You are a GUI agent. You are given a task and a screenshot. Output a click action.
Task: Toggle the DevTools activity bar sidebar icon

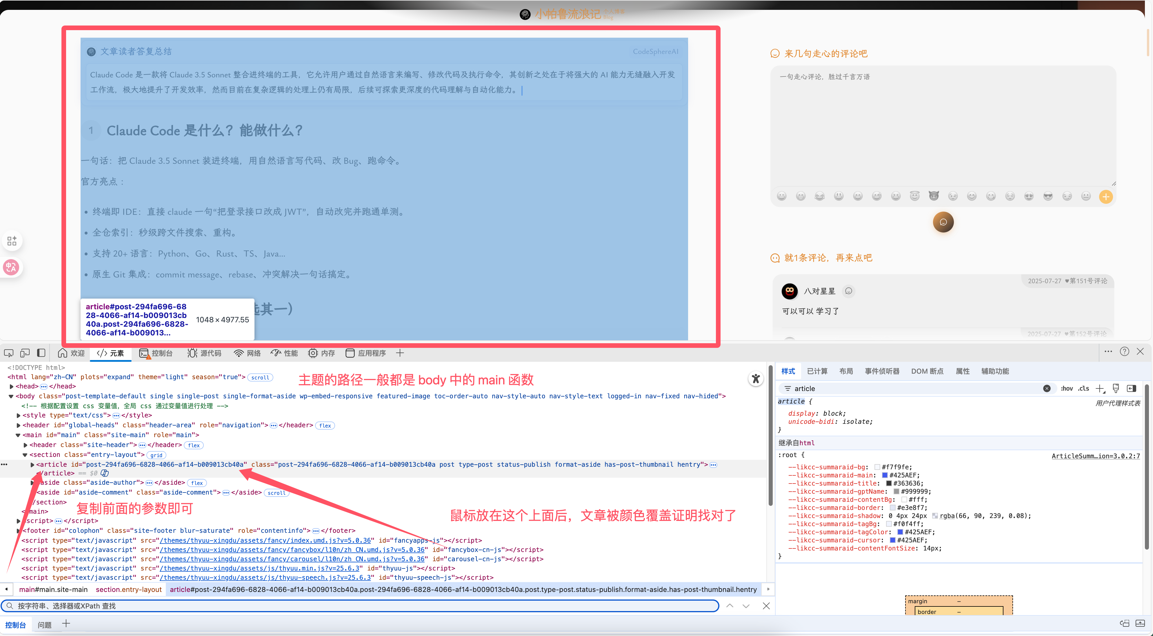pyautogui.click(x=41, y=353)
